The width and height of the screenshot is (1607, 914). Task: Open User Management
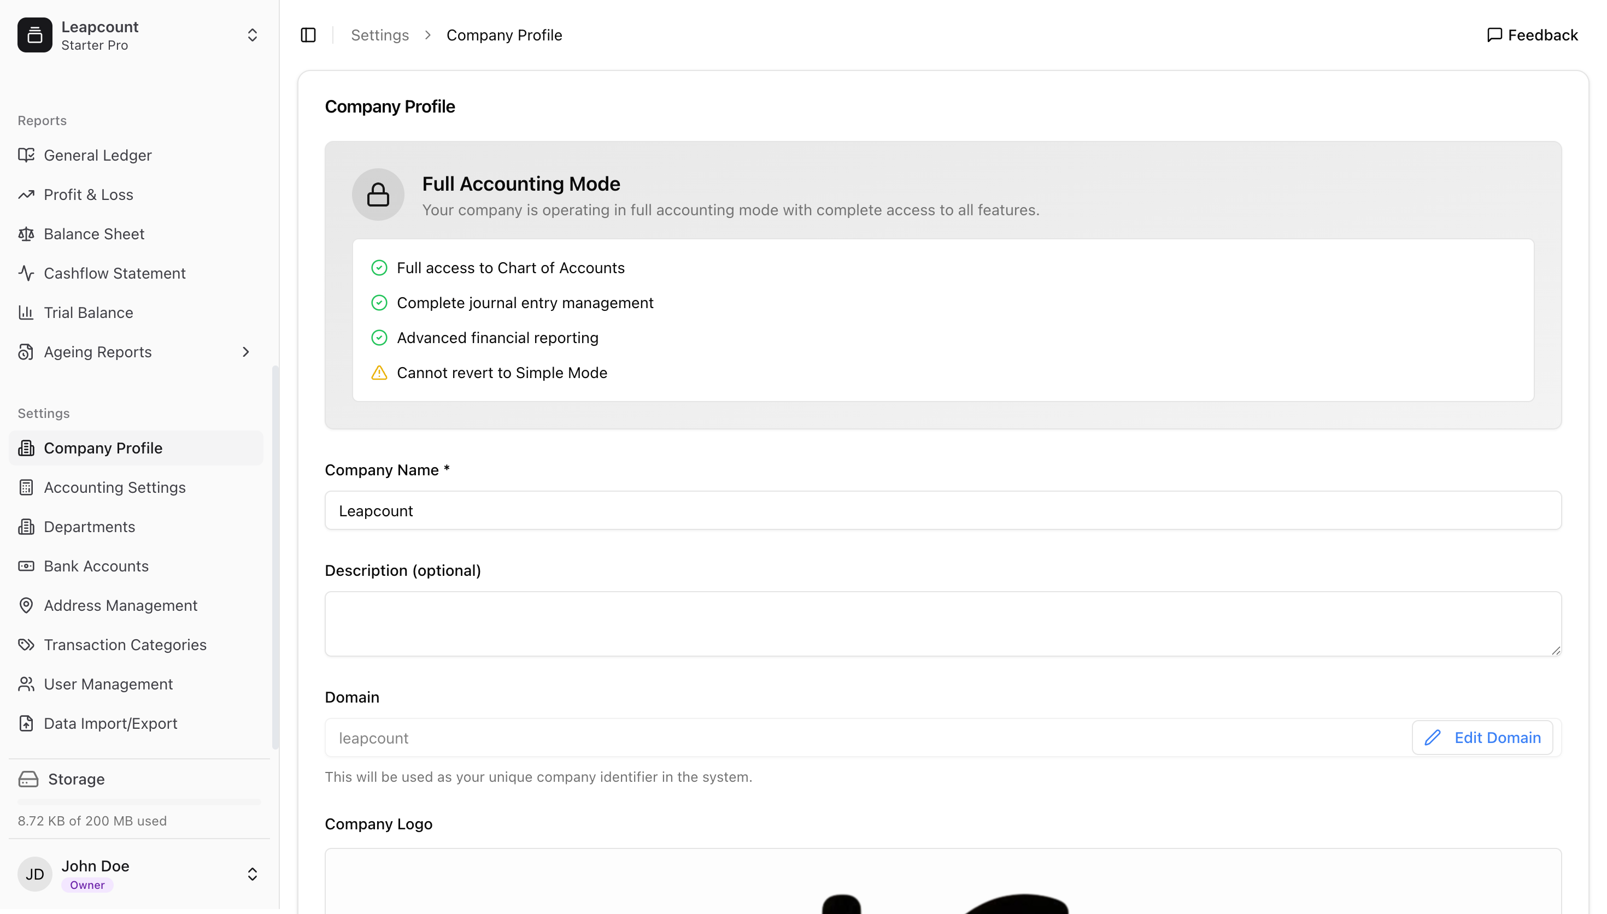[x=136, y=684]
